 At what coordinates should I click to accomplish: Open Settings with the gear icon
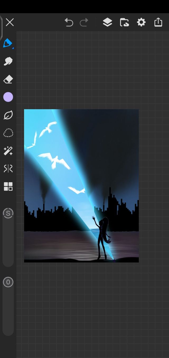point(141,22)
